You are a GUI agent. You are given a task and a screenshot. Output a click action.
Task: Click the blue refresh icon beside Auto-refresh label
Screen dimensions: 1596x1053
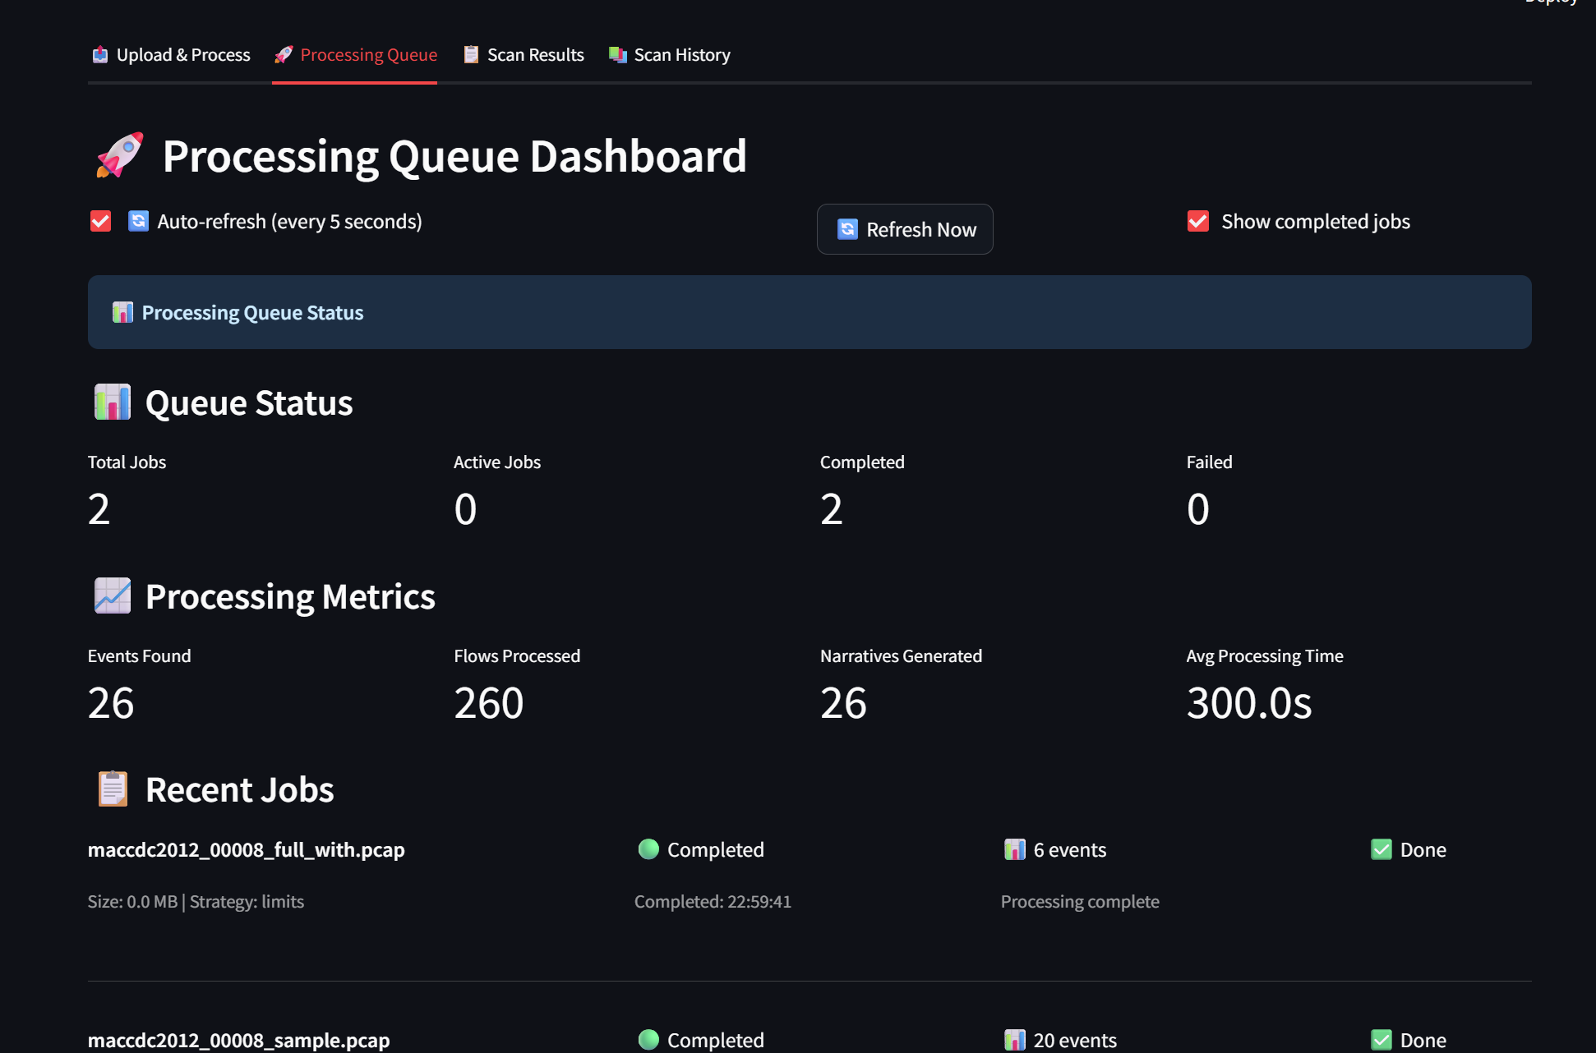tap(138, 221)
